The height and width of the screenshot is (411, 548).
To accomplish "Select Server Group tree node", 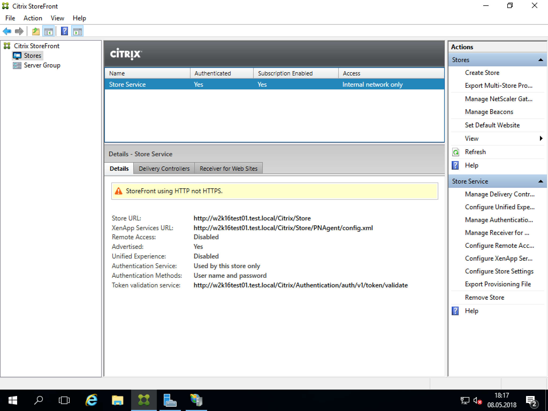I will (x=42, y=65).
